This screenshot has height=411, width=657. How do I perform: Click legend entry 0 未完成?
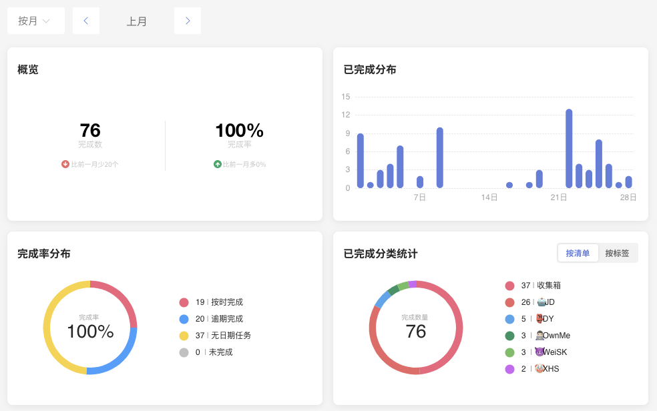click(x=214, y=352)
